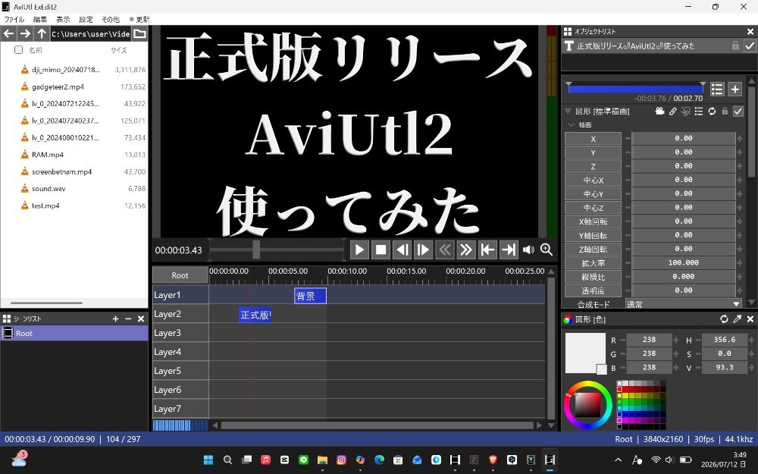The height and width of the screenshot is (474, 758).
Task: Select the Layer1 header
Action: [x=180, y=294]
